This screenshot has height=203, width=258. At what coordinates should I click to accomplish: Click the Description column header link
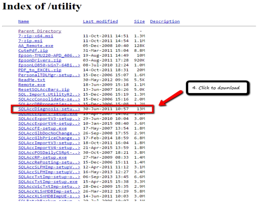[165, 22]
